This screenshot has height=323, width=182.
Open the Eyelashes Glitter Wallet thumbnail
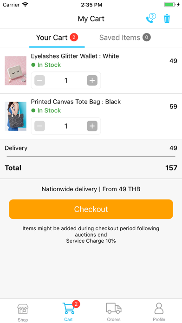tap(15, 71)
